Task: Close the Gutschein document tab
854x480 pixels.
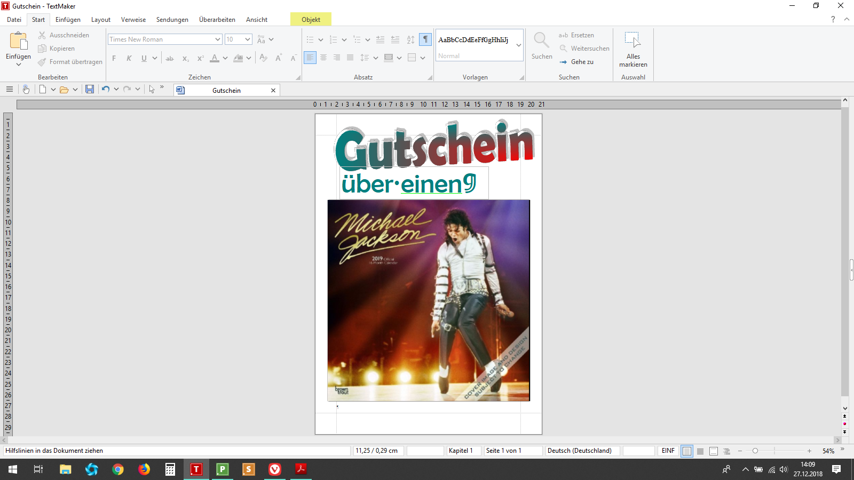Action: (x=273, y=90)
